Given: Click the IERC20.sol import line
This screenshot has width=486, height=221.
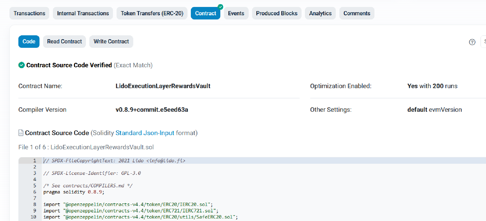Looking at the screenshot, I should pos(128,204).
